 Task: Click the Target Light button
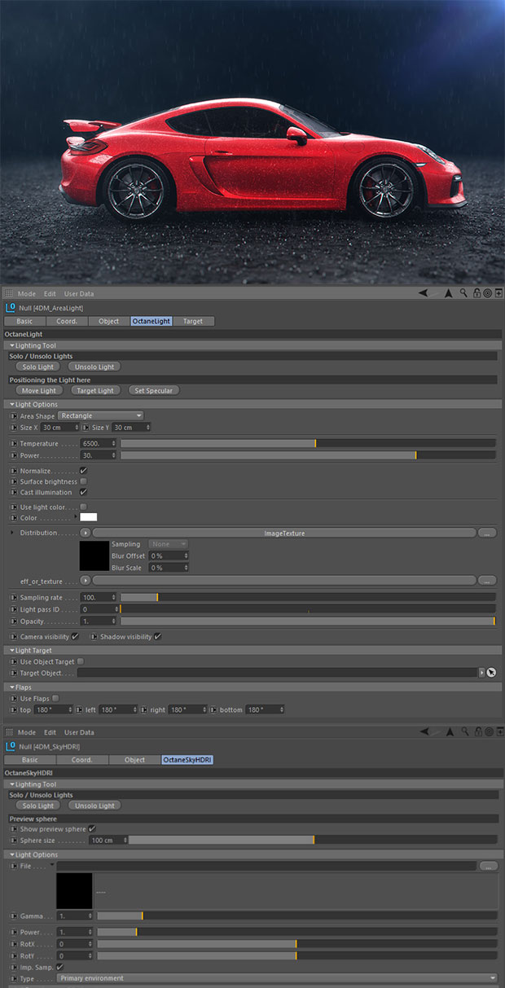point(95,390)
